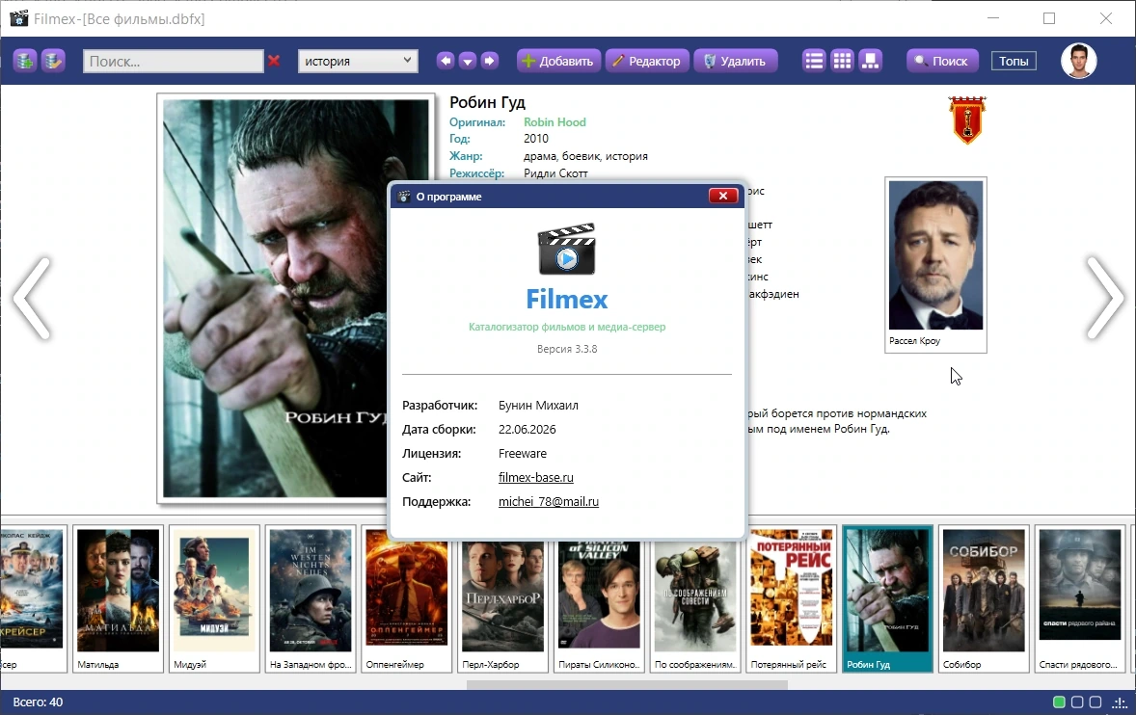Click the green status indicator square
This screenshot has width=1136, height=715.
point(1059,702)
